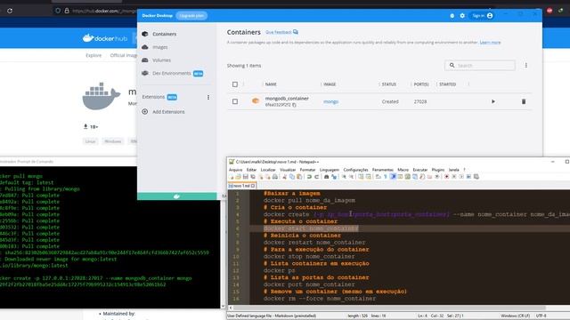
Task: Click the Notepad++ Save icon
Action: 246,177
